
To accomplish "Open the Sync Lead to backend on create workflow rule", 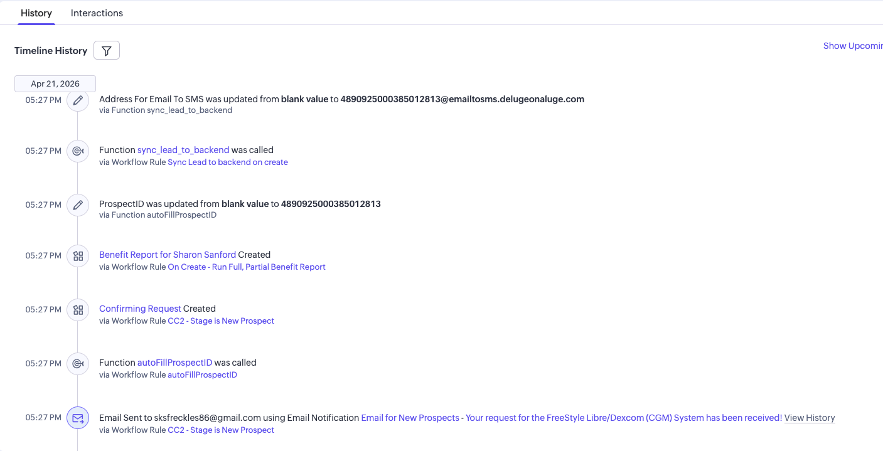I will click(228, 162).
